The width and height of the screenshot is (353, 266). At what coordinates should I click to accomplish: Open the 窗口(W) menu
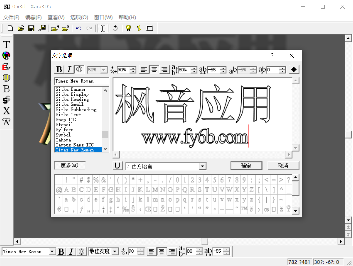[x=103, y=17]
